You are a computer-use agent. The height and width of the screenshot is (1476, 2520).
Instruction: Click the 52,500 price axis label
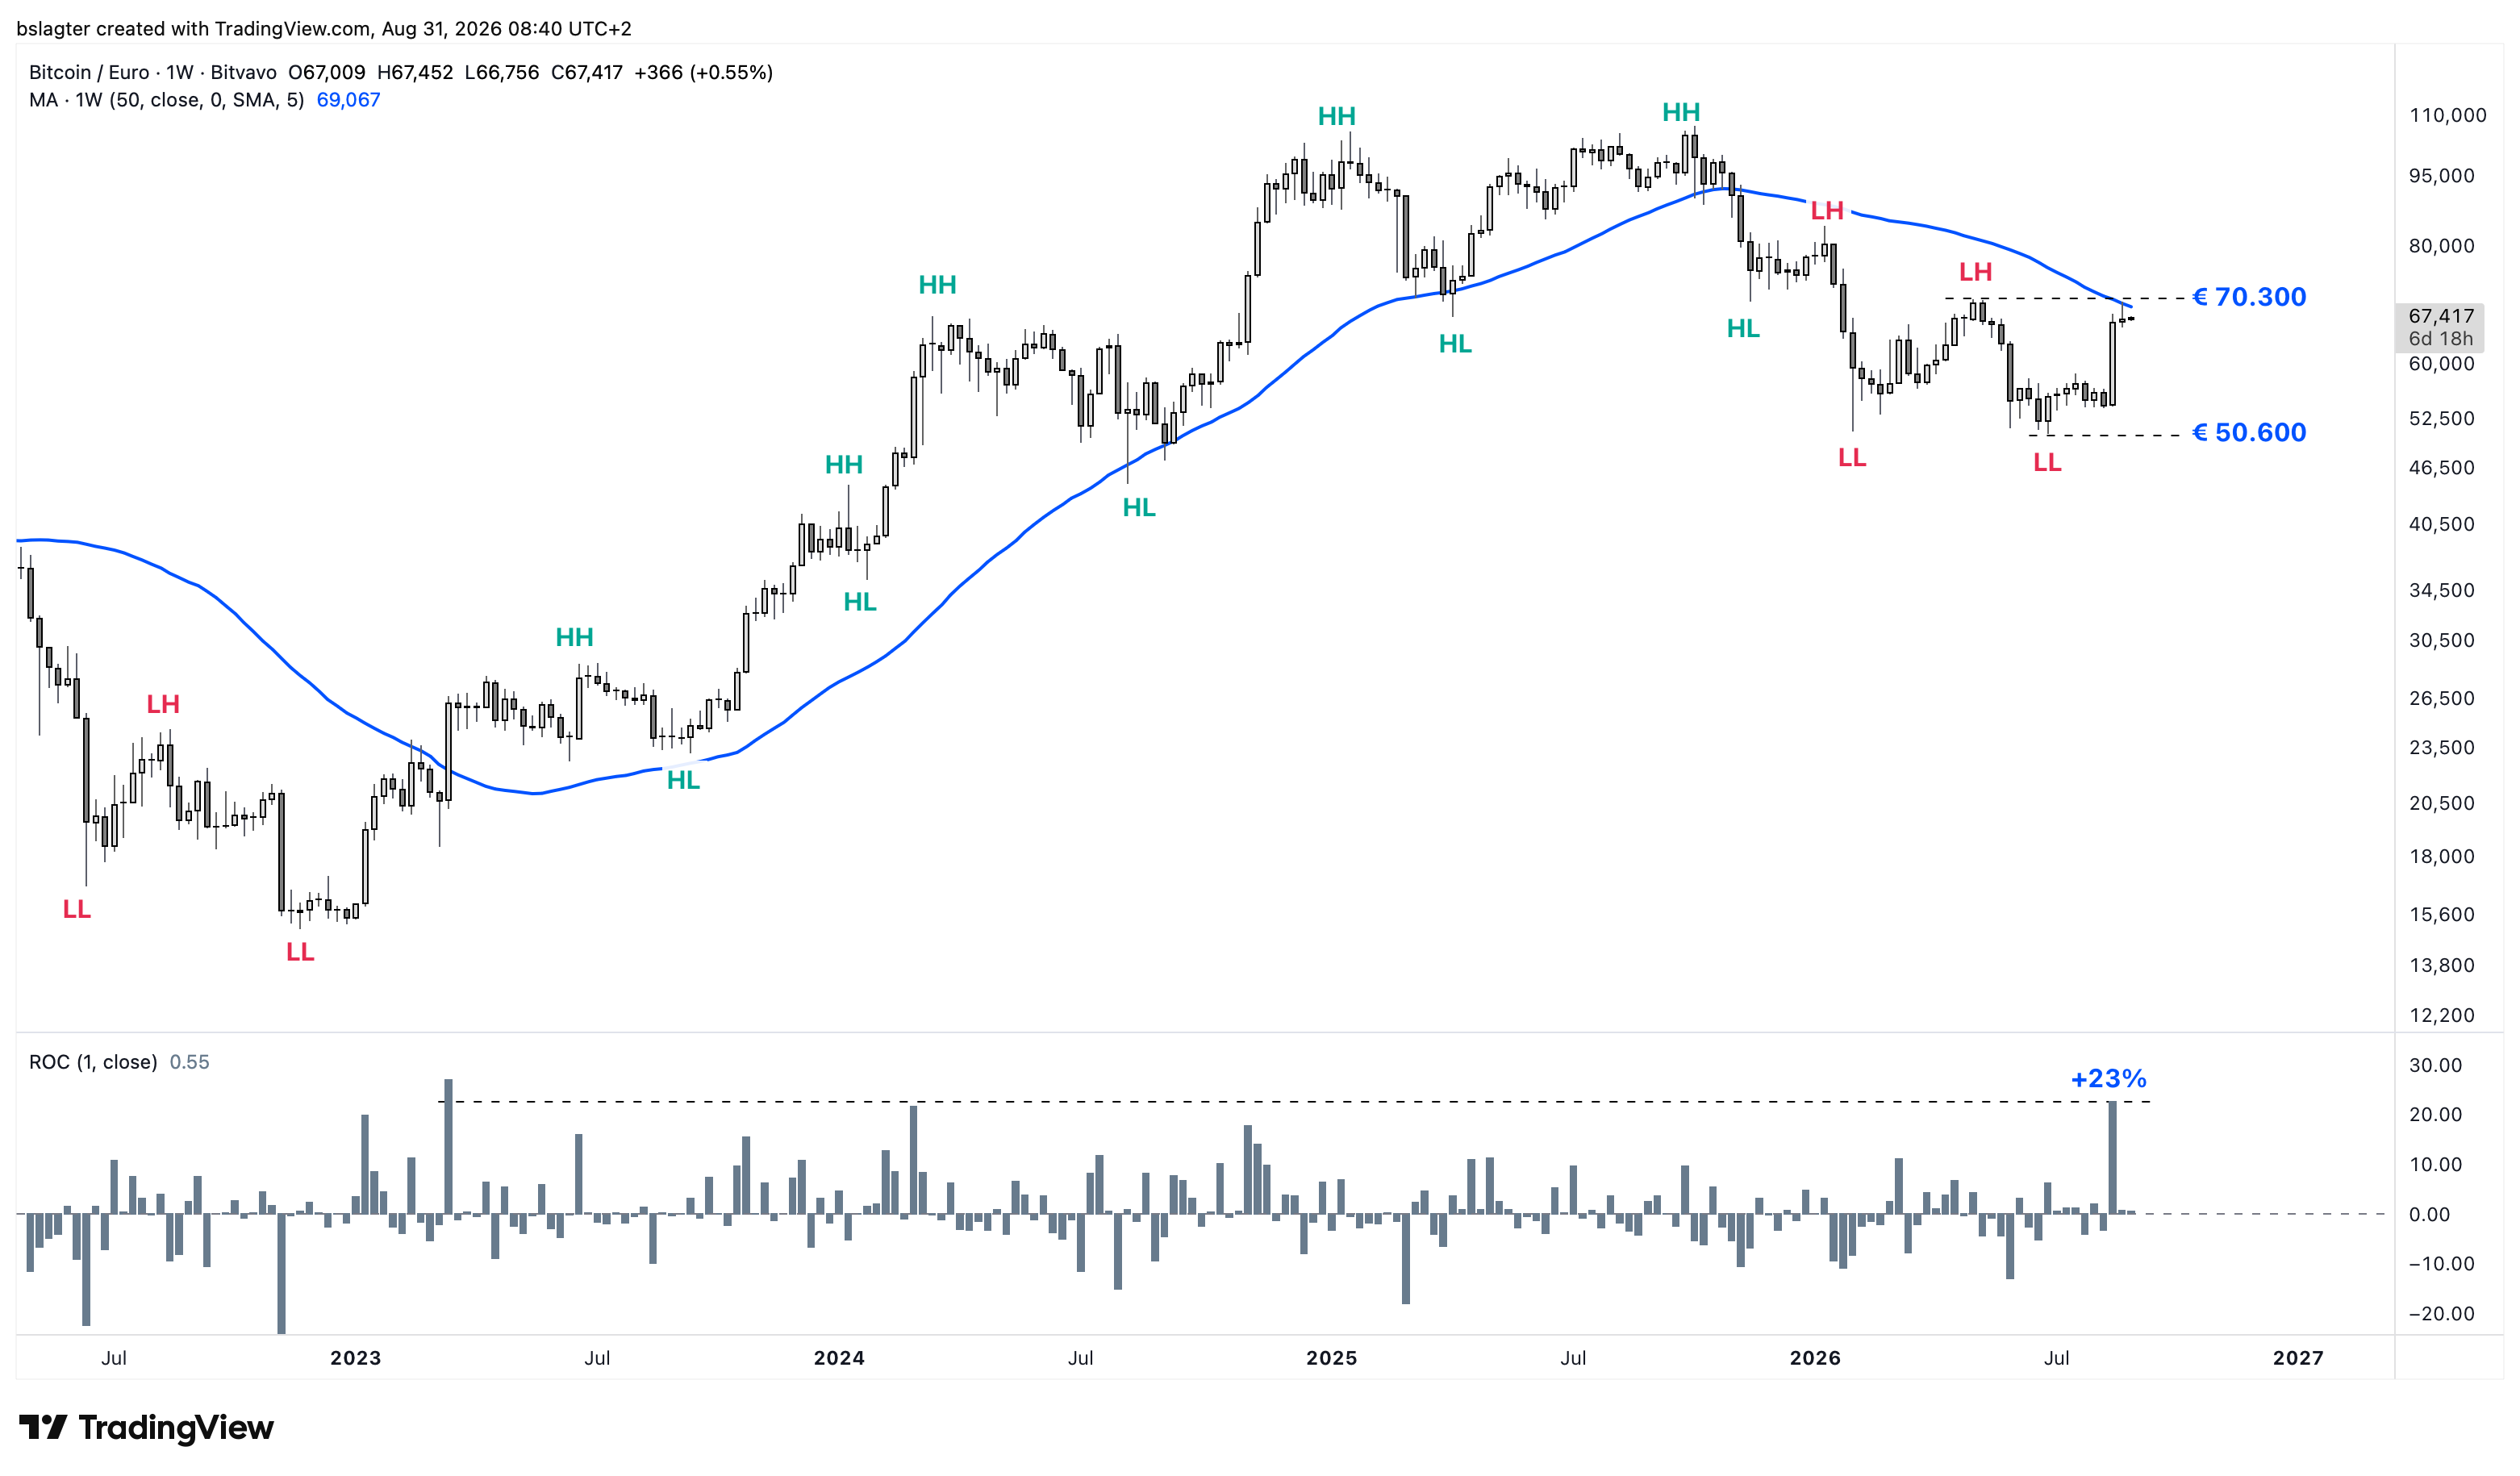tap(2442, 418)
